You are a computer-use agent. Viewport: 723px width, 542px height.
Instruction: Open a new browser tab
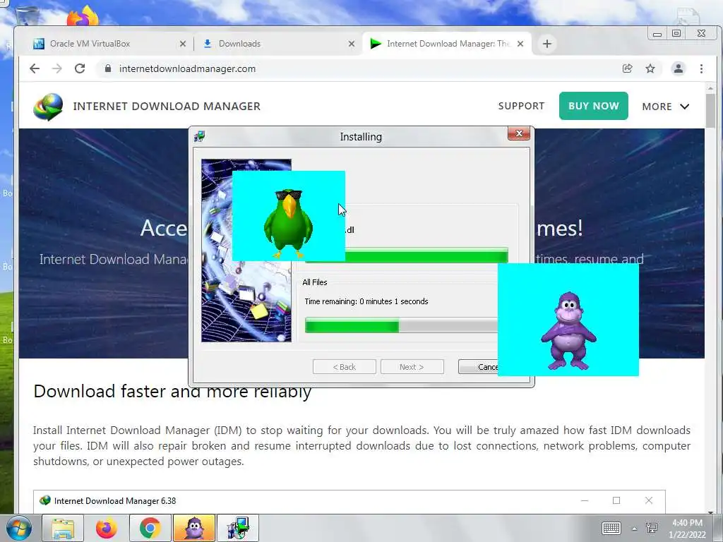pos(547,44)
